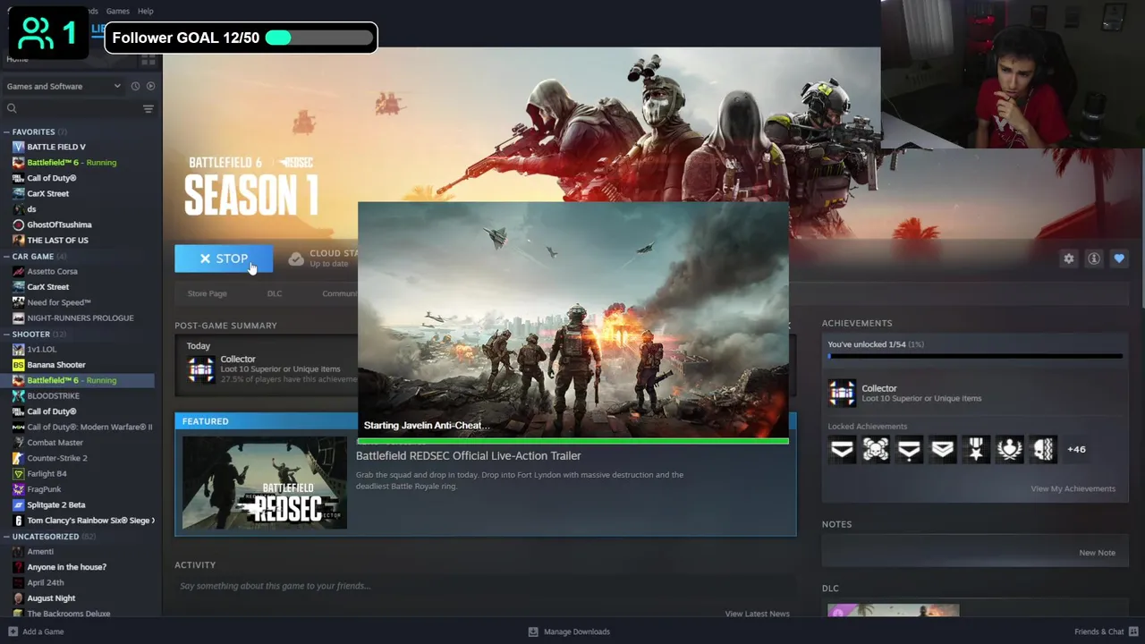Open the DLC tab link
Image resolution: width=1145 pixels, height=644 pixels.
pos(275,293)
